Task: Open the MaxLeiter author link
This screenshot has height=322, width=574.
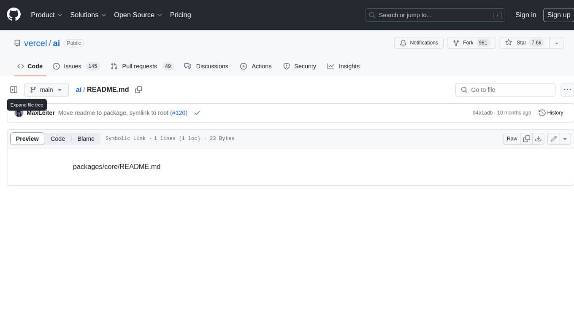Action: (41, 113)
